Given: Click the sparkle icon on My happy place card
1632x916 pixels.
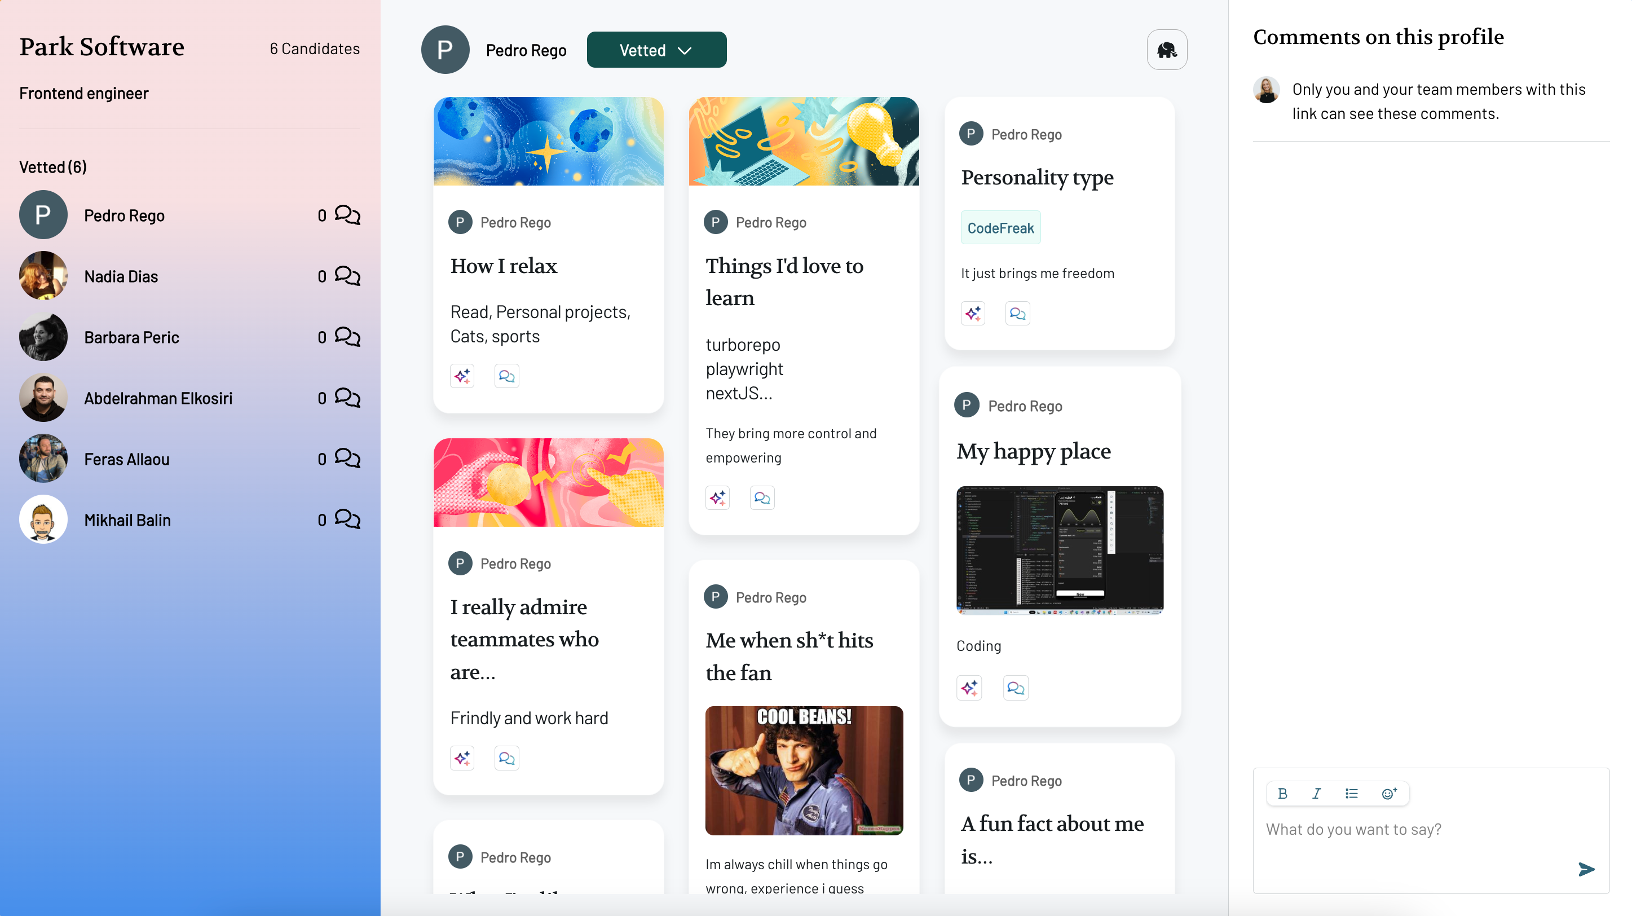Looking at the screenshot, I should 969,688.
